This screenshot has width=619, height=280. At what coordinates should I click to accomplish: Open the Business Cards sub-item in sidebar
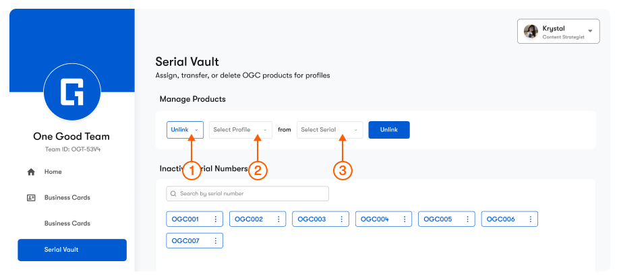click(67, 223)
